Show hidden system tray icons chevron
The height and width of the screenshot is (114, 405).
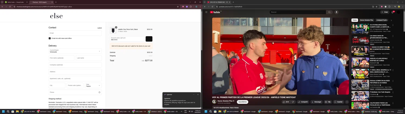pyautogui.click(x=181, y=111)
